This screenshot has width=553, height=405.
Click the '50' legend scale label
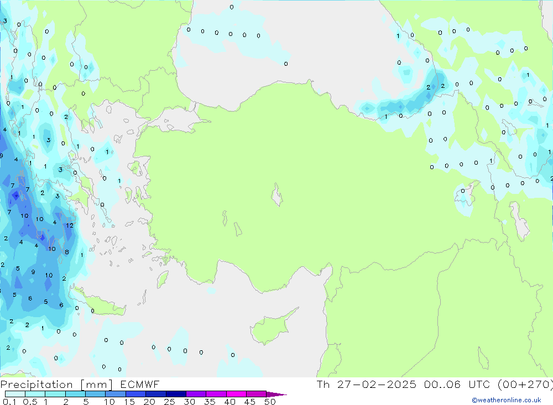(x=270, y=402)
